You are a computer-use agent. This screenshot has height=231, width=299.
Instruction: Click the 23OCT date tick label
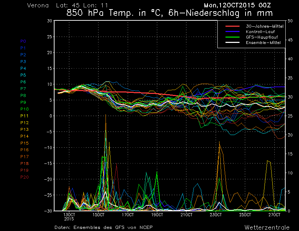point(216,215)
